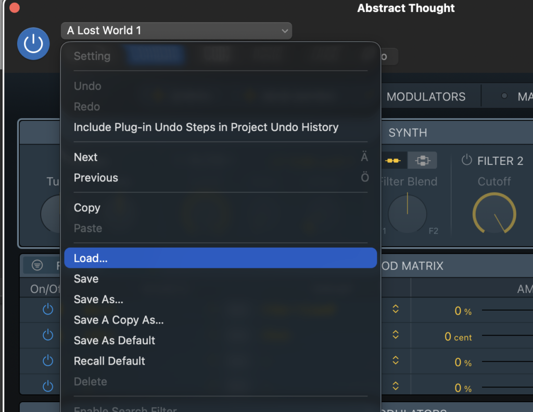Click the up/down arrows in the top mod matrix row
The height and width of the screenshot is (412, 533).
click(396, 310)
